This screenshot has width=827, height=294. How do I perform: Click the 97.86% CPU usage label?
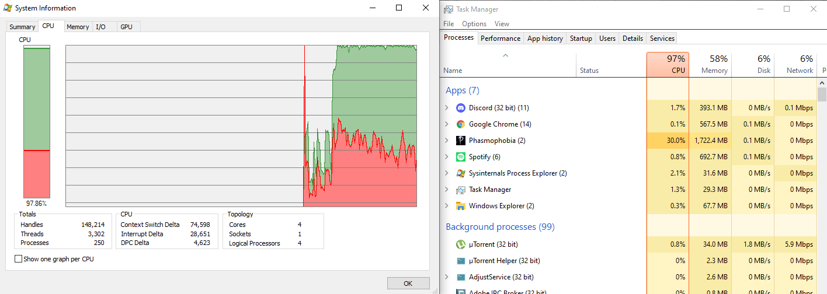pos(36,204)
